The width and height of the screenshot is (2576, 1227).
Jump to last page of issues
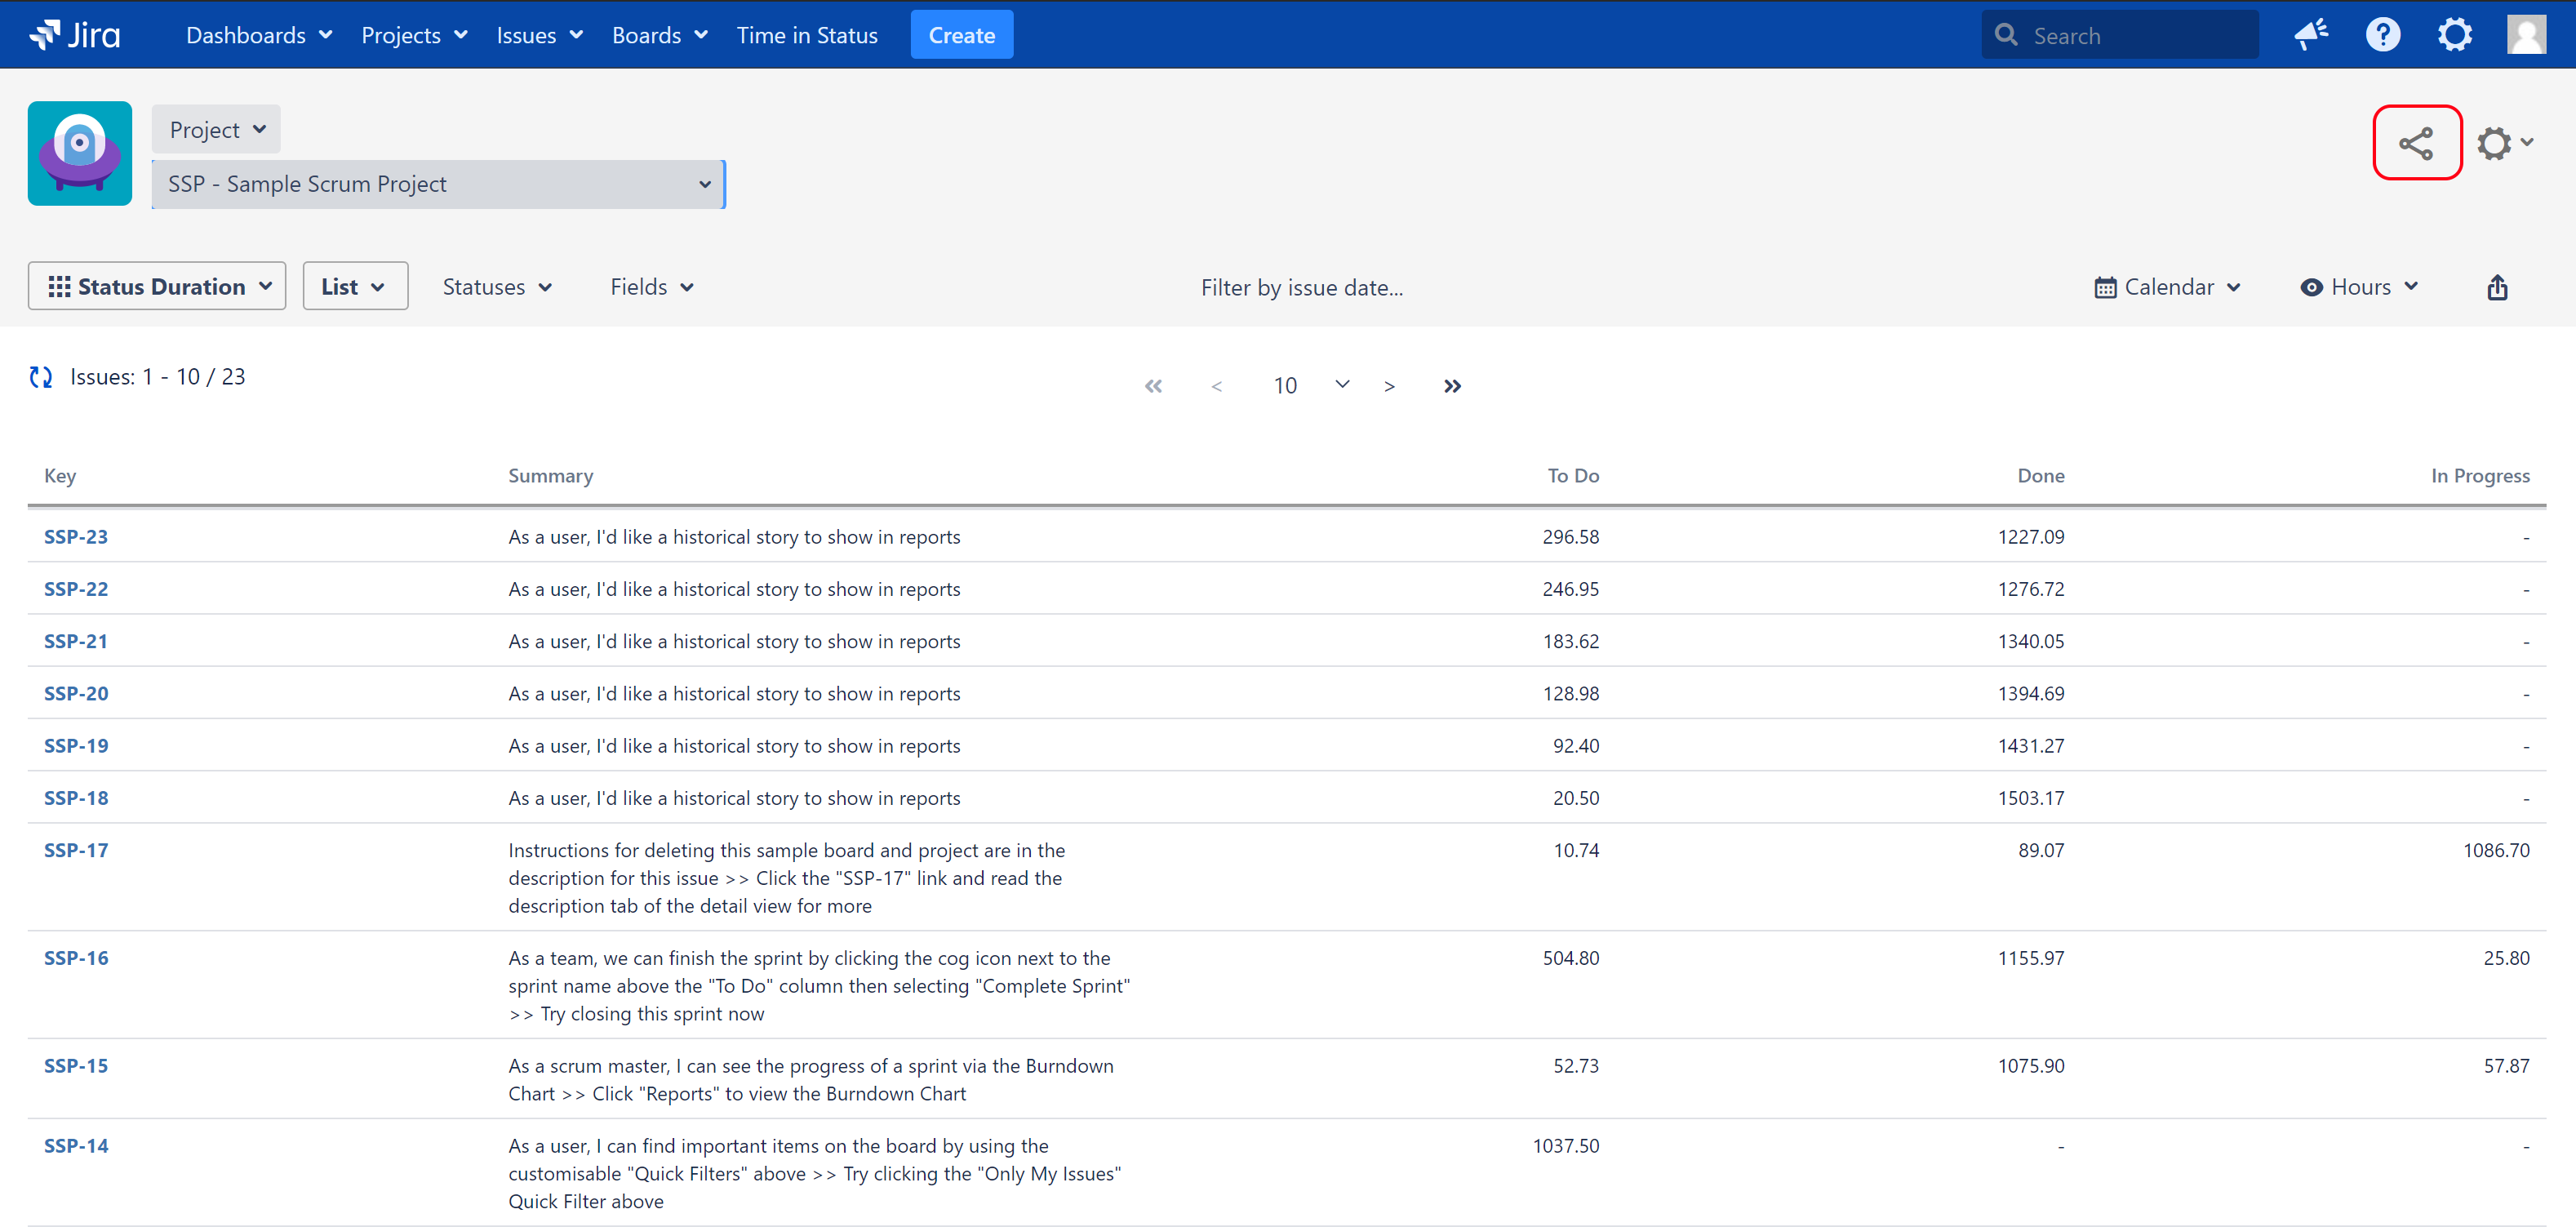pos(1452,386)
